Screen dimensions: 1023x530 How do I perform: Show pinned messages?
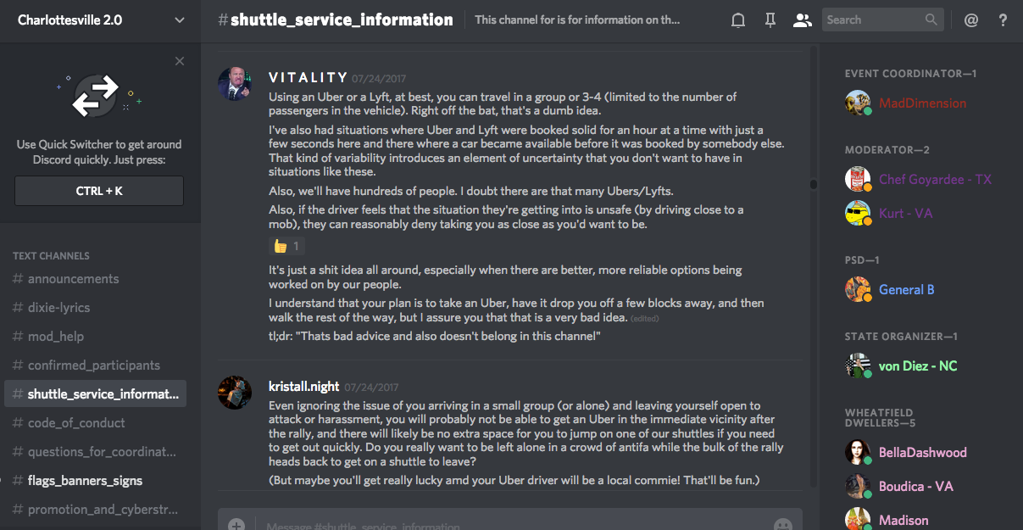[770, 20]
